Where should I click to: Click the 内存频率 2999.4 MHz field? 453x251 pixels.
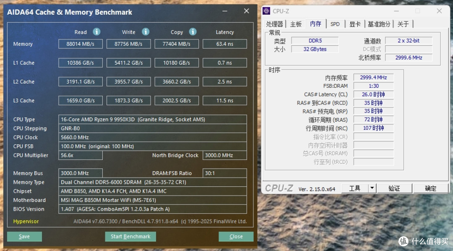(374, 78)
